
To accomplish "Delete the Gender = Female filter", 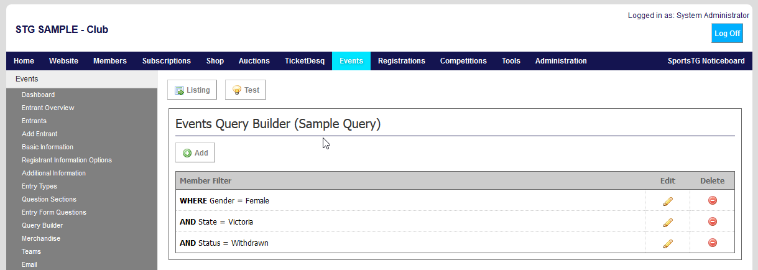I will (713, 200).
